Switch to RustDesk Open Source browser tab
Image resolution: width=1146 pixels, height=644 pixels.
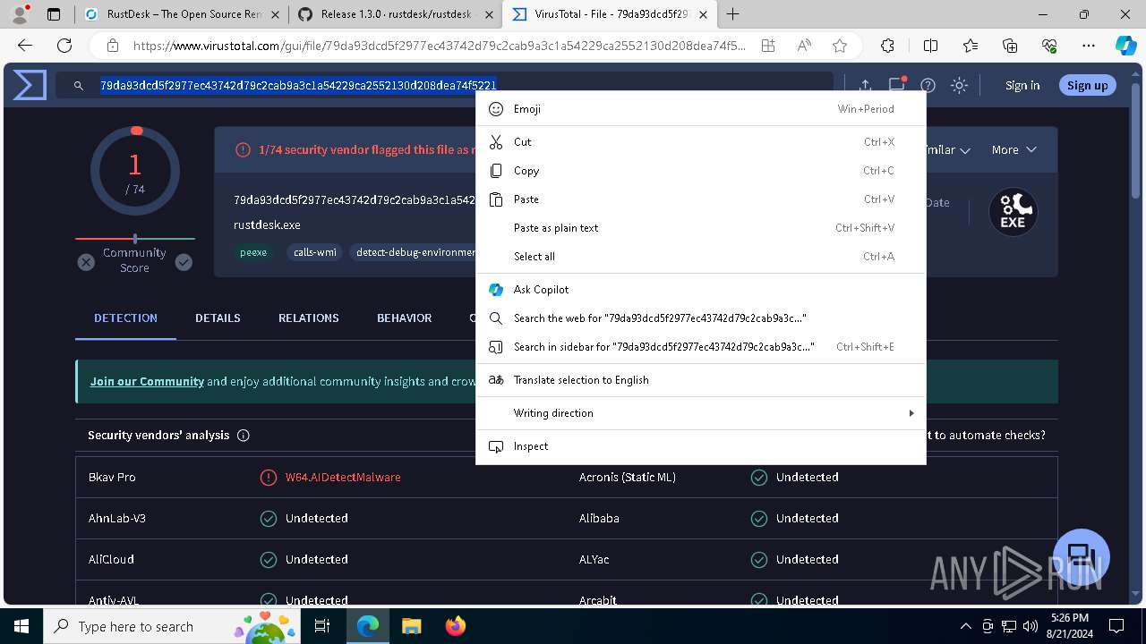182,14
